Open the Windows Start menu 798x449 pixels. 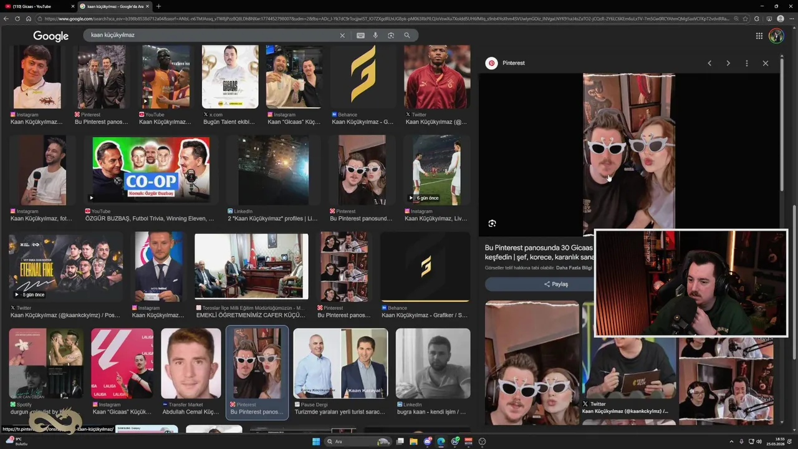click(x=315, y=442)
